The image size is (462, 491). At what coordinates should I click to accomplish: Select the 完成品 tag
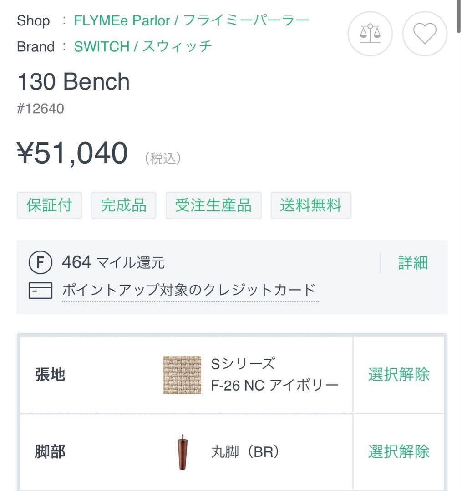coord(123,205)
